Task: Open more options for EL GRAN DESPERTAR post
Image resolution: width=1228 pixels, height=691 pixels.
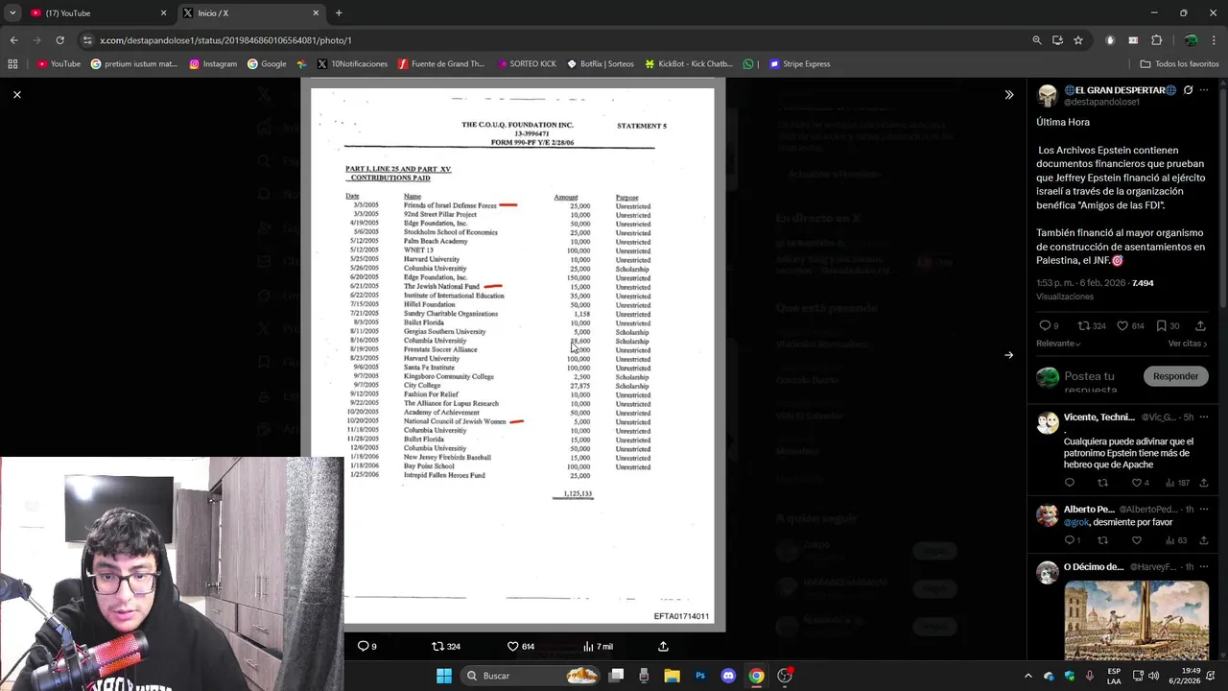Action: [x=1204, y=90]
